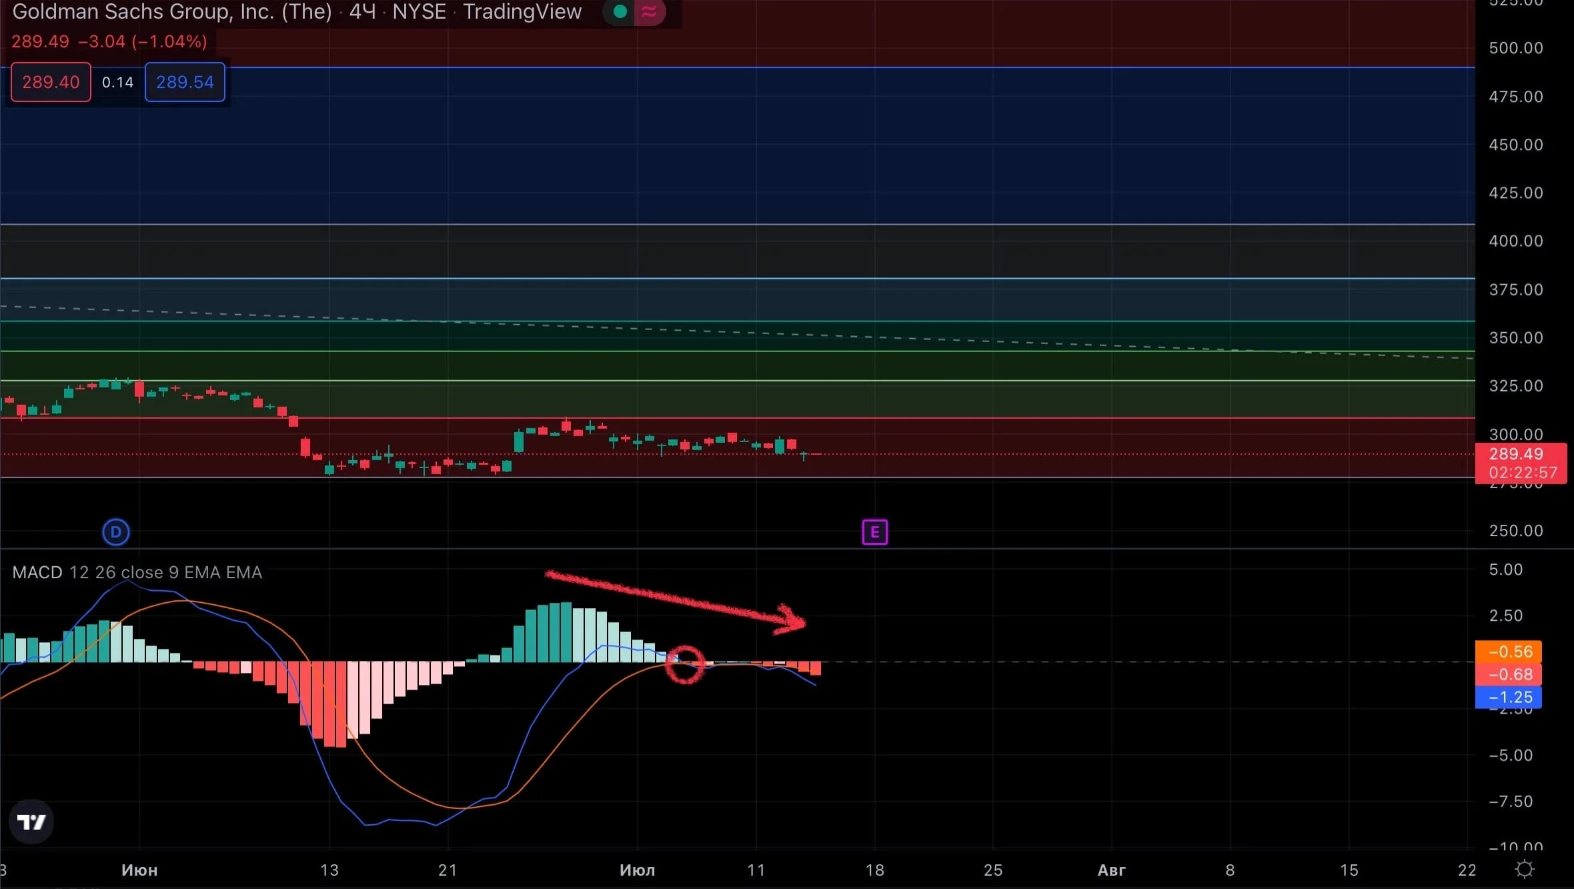Click the 12 26 close 9 EMA EMA parameters
1574x889 pixels.
165,572
